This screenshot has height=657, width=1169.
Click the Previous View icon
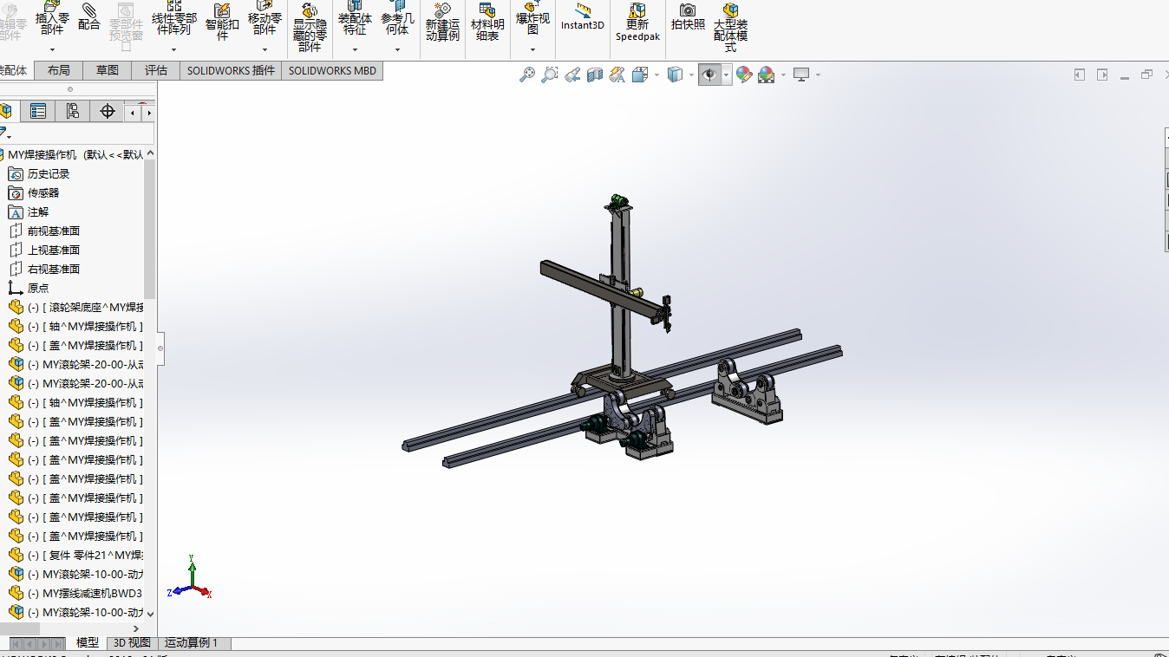572,75
